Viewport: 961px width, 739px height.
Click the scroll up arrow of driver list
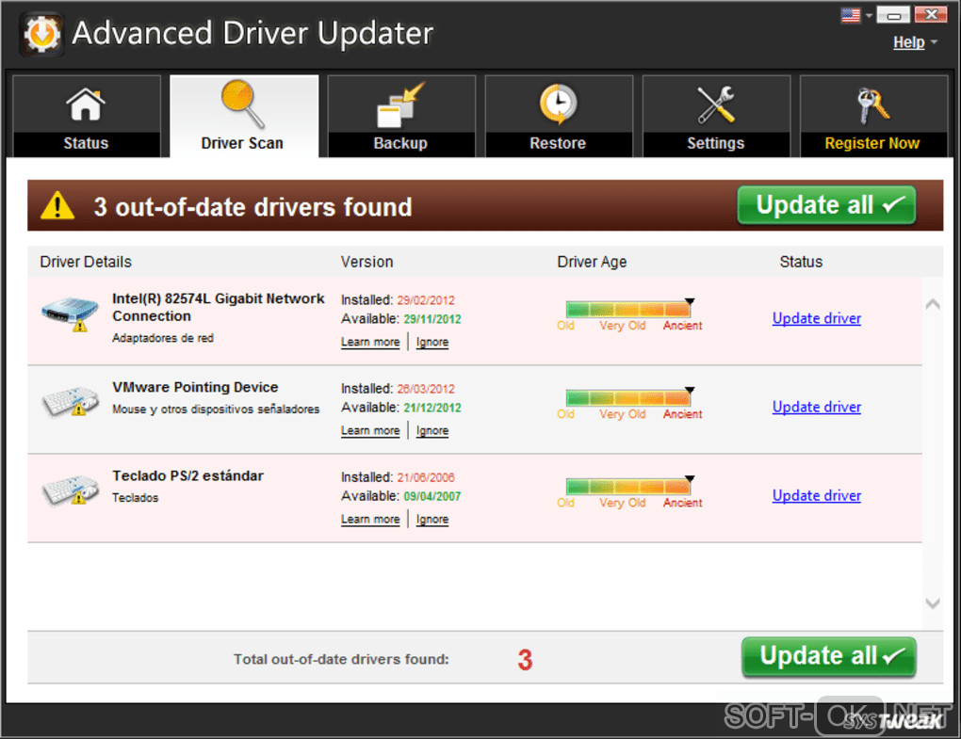click(933, 304)
